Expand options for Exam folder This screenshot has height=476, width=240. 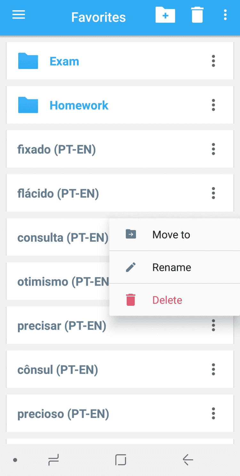[213, 61]
